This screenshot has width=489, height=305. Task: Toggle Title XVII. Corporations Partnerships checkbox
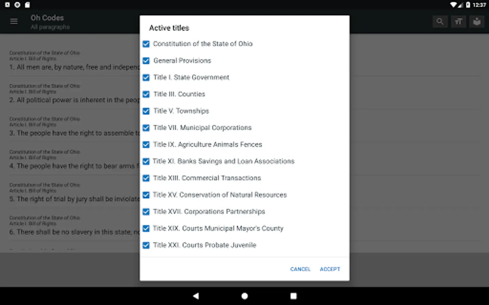[x=146, y=212]
